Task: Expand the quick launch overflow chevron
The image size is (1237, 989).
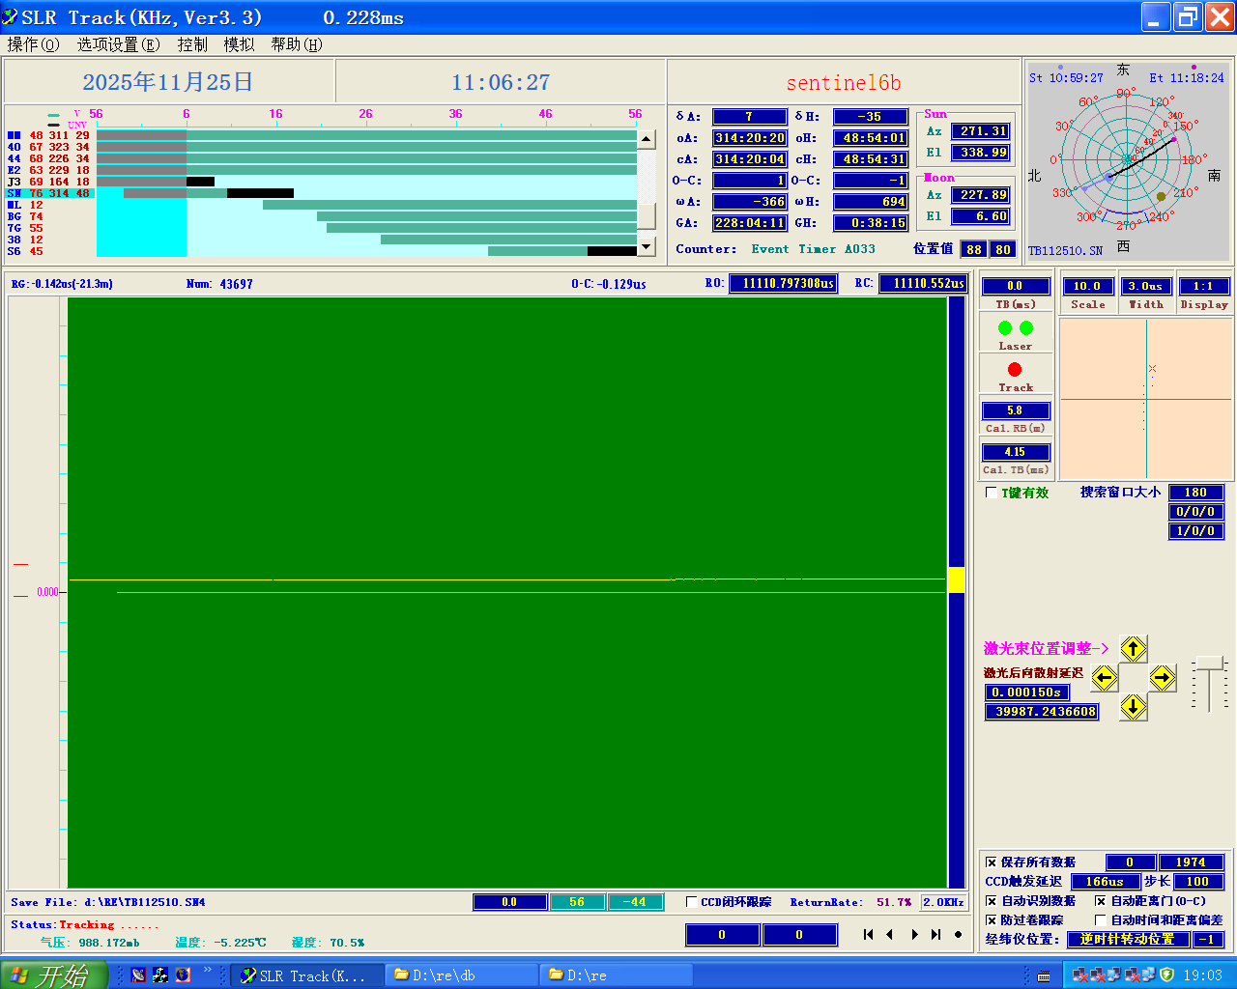Action: tap(207, 970)
